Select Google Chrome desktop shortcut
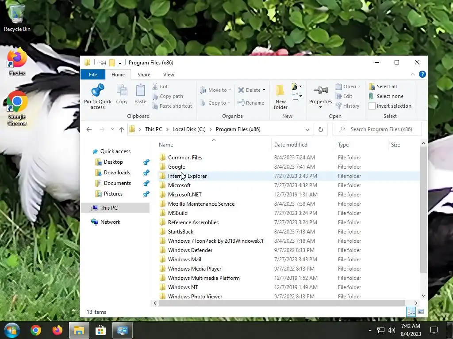 point(17,108)
